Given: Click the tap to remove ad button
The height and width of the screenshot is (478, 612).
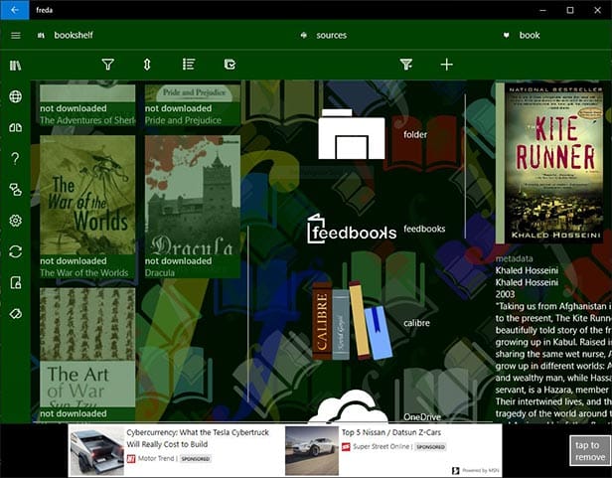Looking at the screenshot, I should 589,450.
